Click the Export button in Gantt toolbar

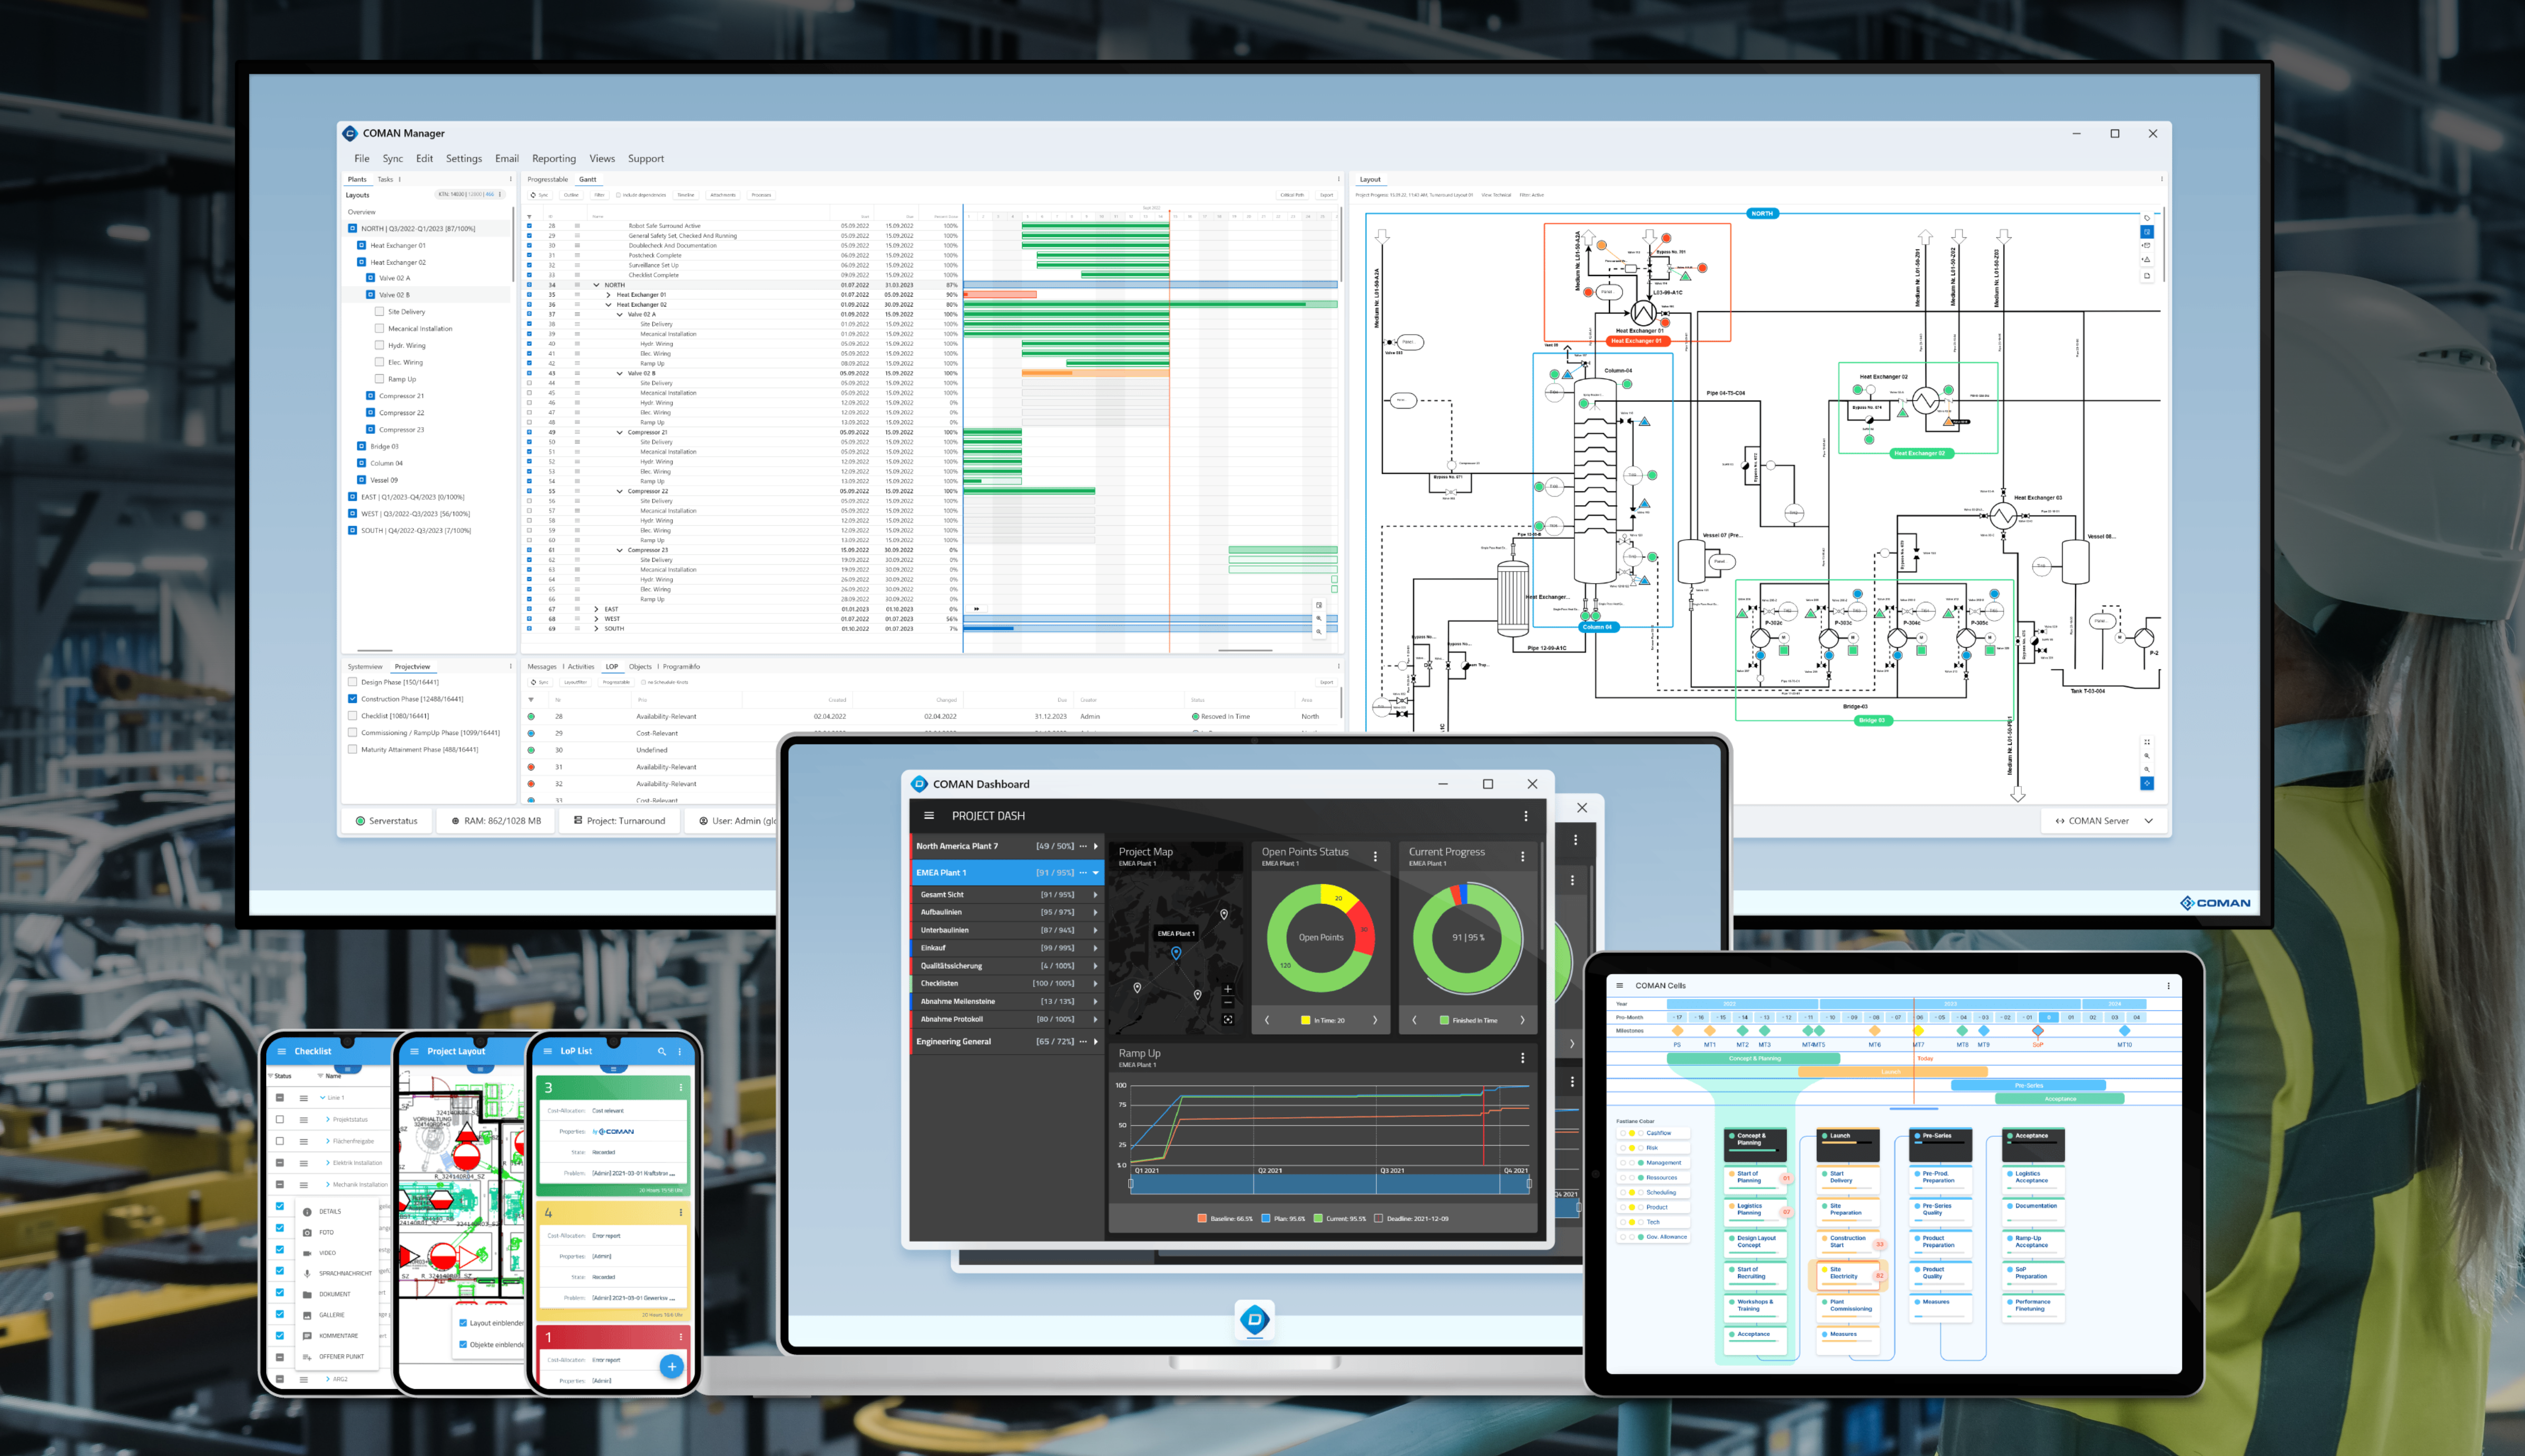(x=1326, y=195)
